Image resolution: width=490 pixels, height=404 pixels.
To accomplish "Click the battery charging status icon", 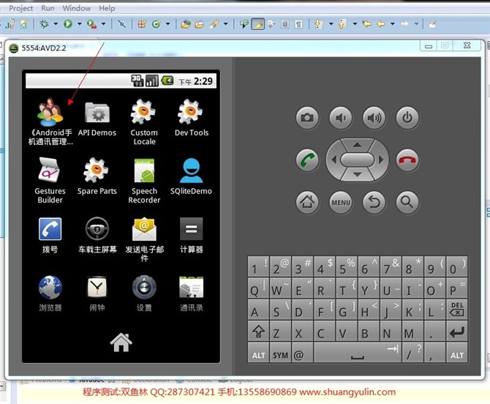I will coord(167,81).
